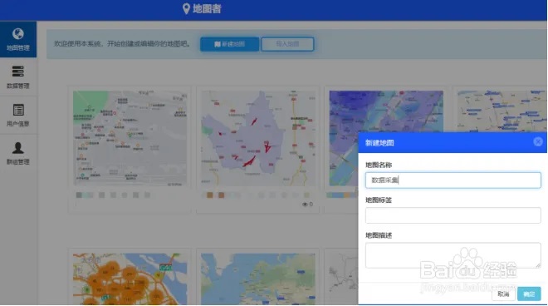The width and height of the screenshot is (548, 306).
Task: Click the 取消 button in the dialog
Action: [503, 294]
